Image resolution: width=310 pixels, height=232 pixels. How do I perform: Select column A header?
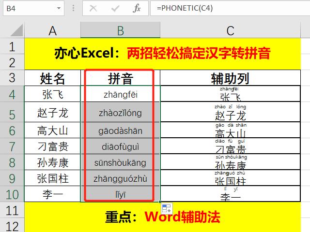tap(53, 30)
